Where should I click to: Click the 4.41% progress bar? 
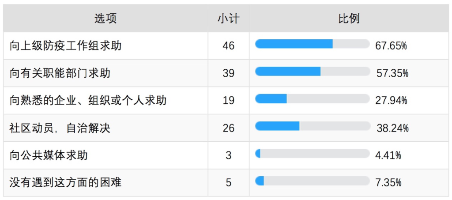tap(312, 153)
